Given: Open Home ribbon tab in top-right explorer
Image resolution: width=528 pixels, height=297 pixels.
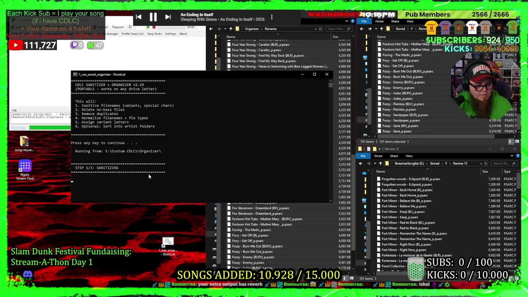Looking at the screenshot, I should click(x=379, y=21).
